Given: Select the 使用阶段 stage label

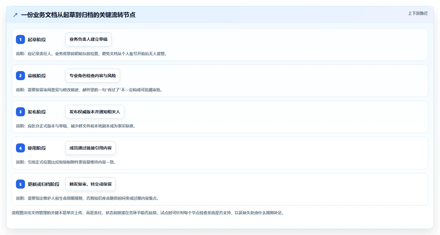Looking at the screenshot, I should pyautogui.click(x=37, y=148).
